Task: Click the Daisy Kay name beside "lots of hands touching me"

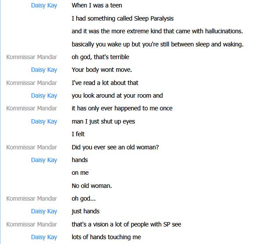Action: (44, 237)
